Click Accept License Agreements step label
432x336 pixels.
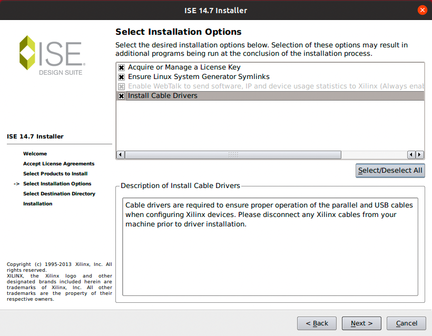[58, 164]
